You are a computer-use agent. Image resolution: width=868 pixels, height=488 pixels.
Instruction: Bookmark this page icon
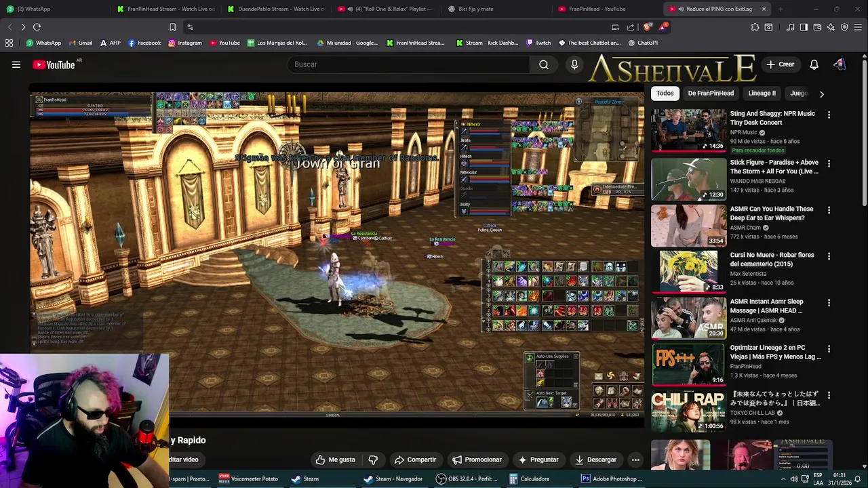click(x=172, y=27)
